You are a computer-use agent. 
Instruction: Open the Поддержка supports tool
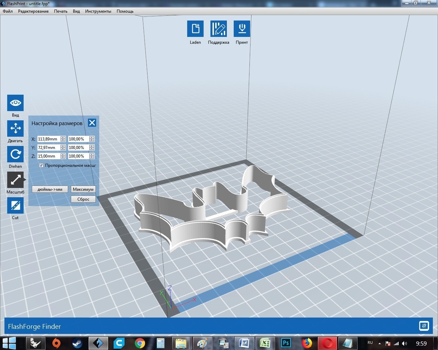tap(219, 29)
